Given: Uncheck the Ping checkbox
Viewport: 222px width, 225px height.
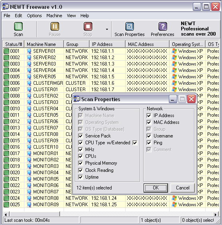Looking at the screenshot, I should pyautogui.click(x=149, y=143).
